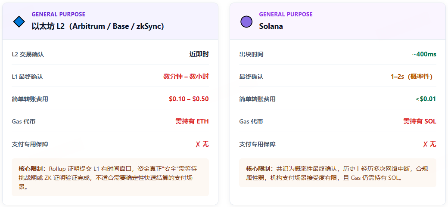Select the Solana card title

point(271,26)
